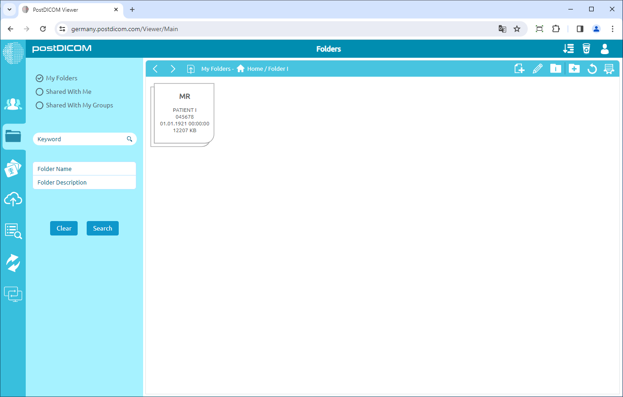Screen dimensions: 623x397
Task: Open the Deleted Items trash icon
Action: [586, 48]
